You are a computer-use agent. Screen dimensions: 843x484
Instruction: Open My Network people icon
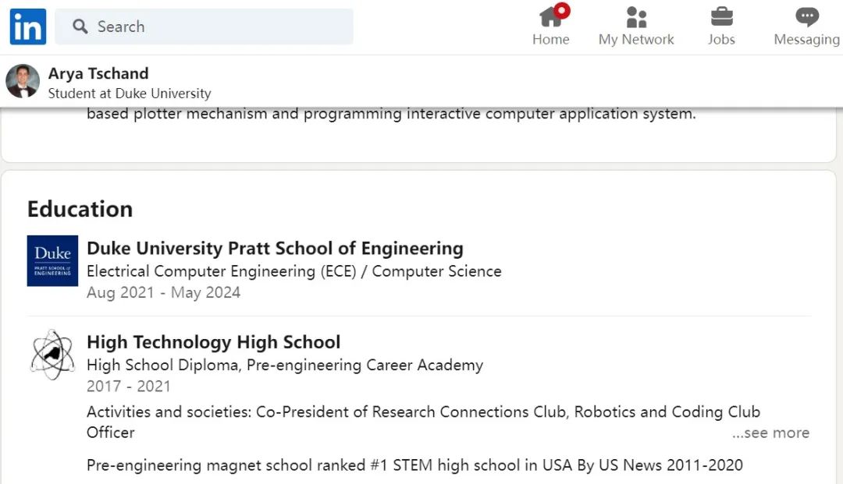pos(636,16)
